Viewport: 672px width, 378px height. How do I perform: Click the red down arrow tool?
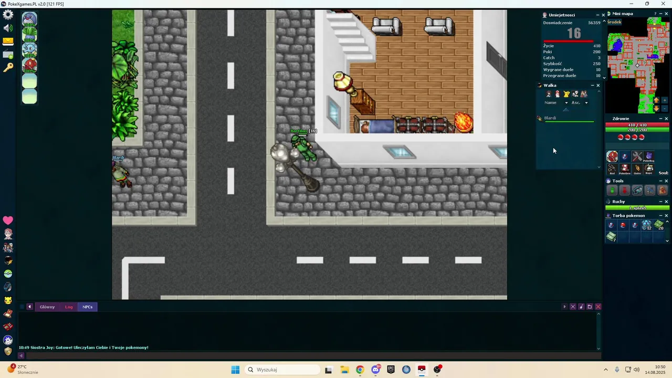click(625, 191)
